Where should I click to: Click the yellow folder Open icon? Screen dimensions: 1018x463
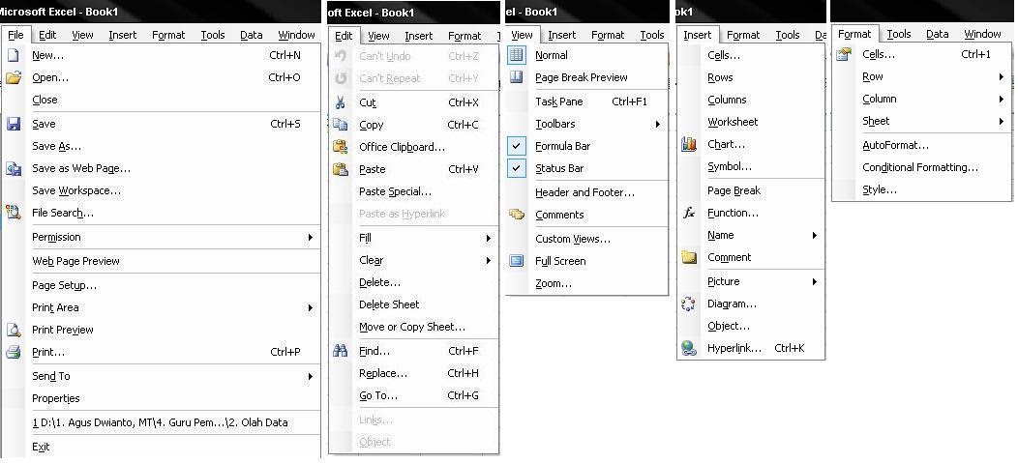click(14, 78)
